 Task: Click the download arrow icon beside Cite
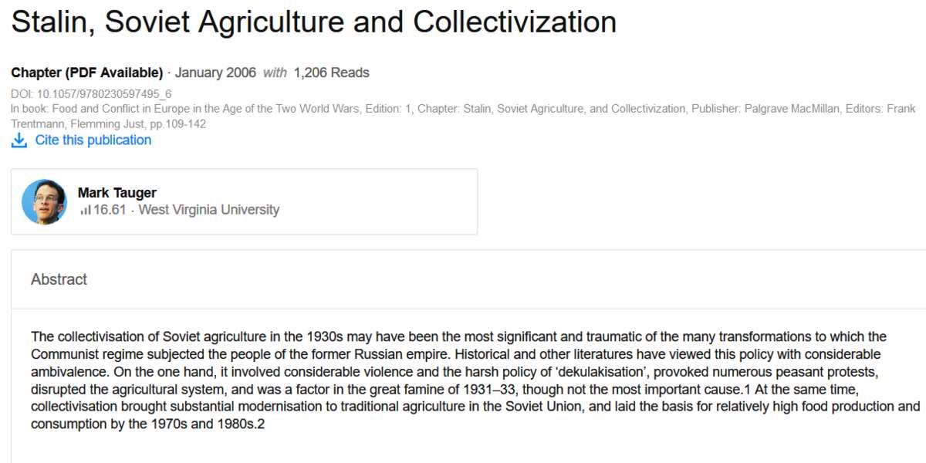pos(19,140)
